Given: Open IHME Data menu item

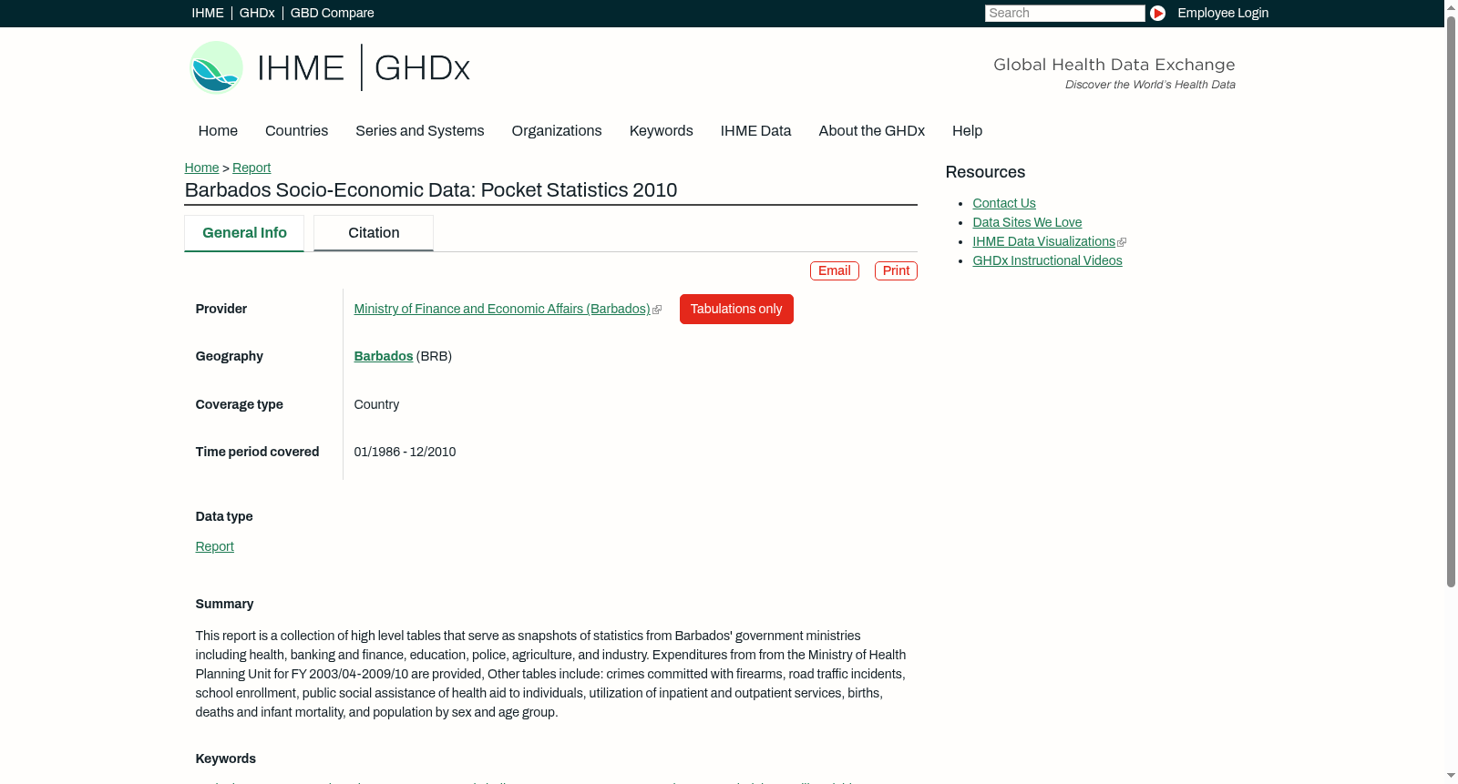Looking at the screenshot, I should [x=755, y=131].
